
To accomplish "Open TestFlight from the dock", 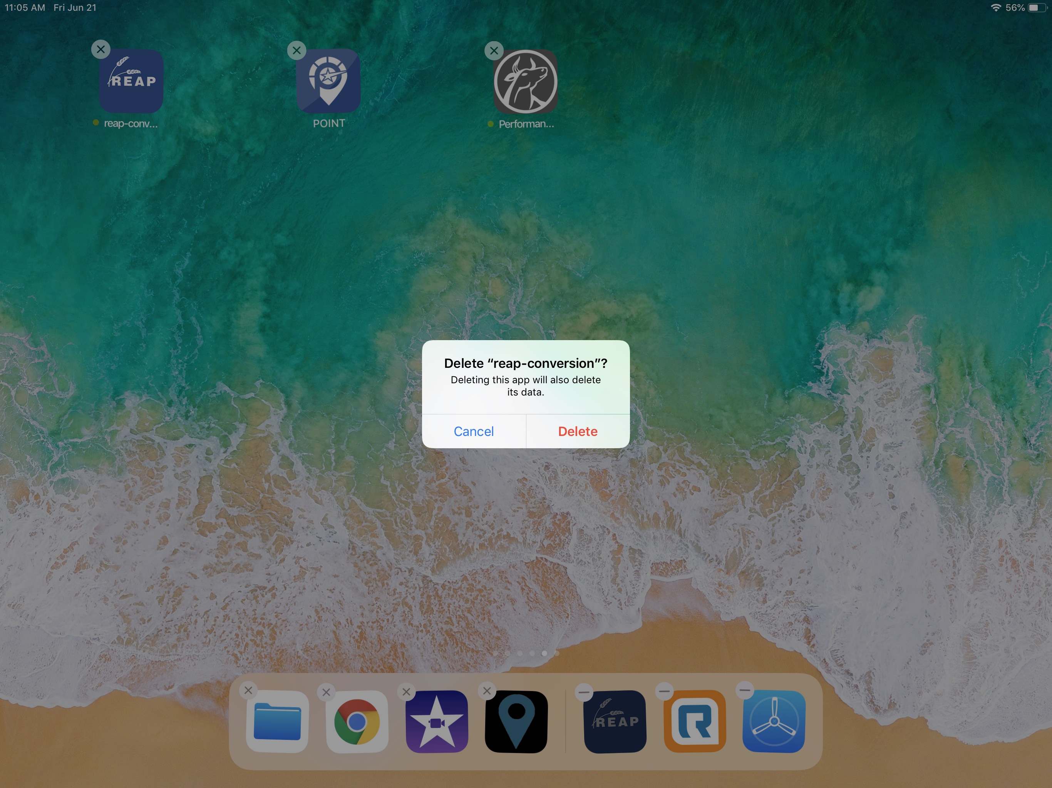I will coord(774,721).
